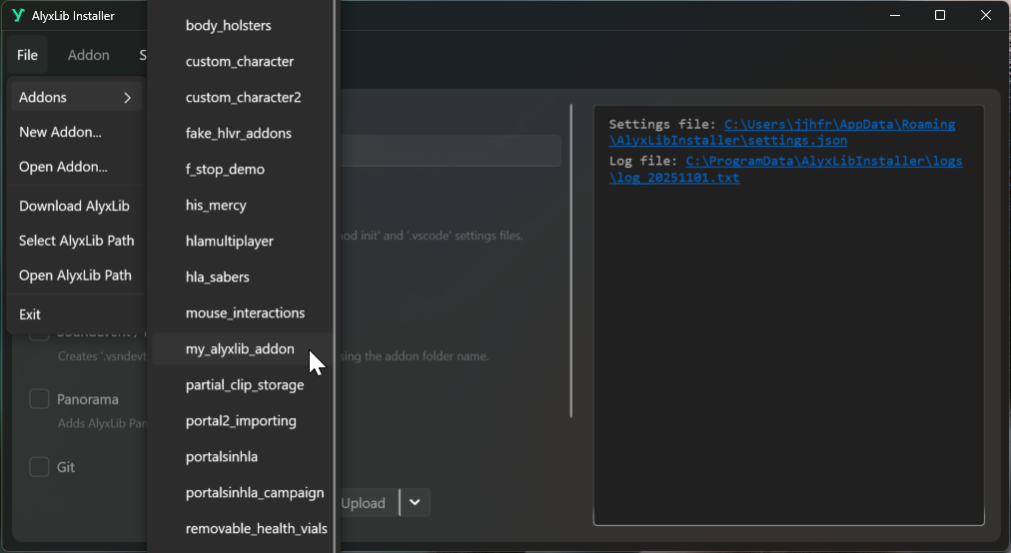Select my_alyxlib_addon from addons list
Viewport: 1011px width, 553px height.
240,349
